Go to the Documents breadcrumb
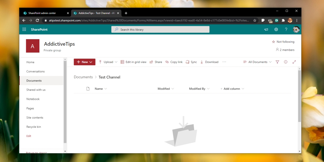The image size is (324, 162). coord(83,77)
